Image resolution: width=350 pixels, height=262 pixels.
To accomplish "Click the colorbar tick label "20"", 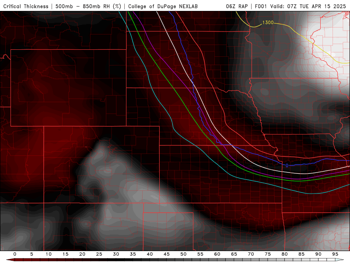I will [x=82, y=254].
